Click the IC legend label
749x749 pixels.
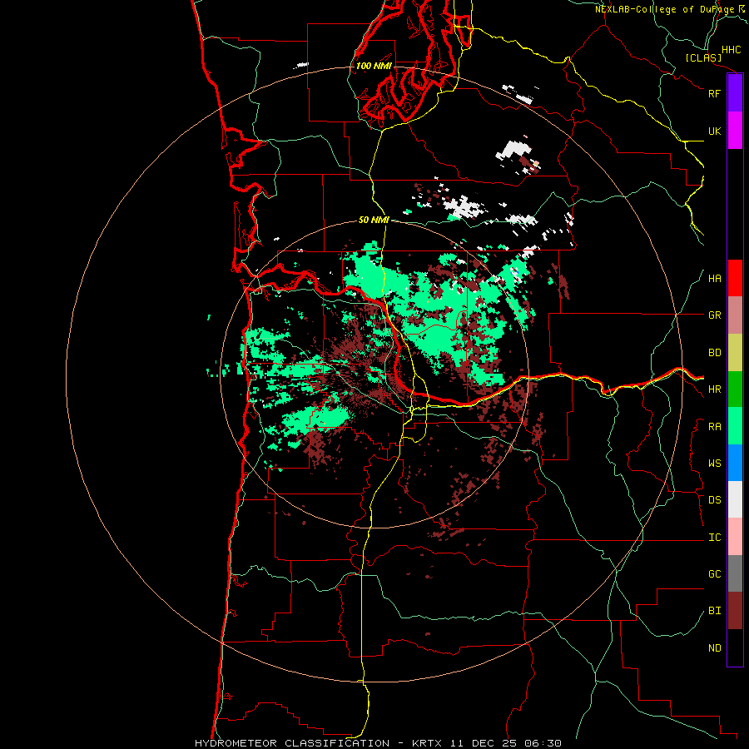pyautogui.click(x=714, y=538)
